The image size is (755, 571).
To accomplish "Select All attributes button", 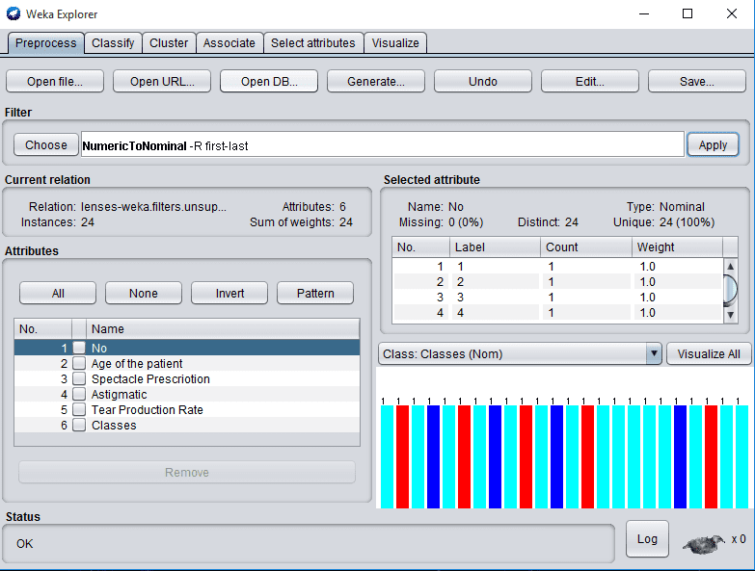I will [x=58, y=293].
